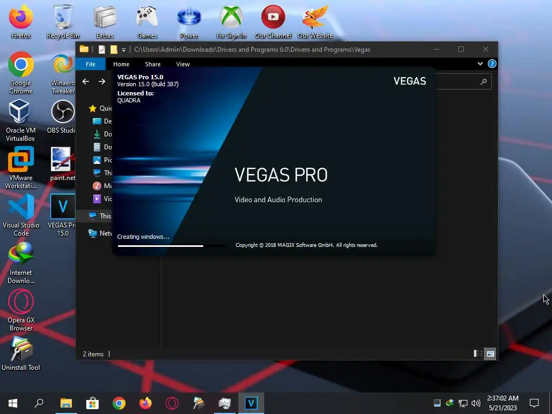Open the Games desktop shortcut
This screenshot has height=414, width=552.
click(147, 22)
